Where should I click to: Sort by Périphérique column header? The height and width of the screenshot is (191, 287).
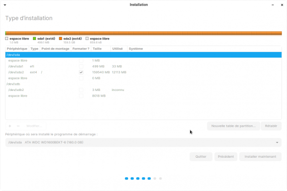coord(17,49)
